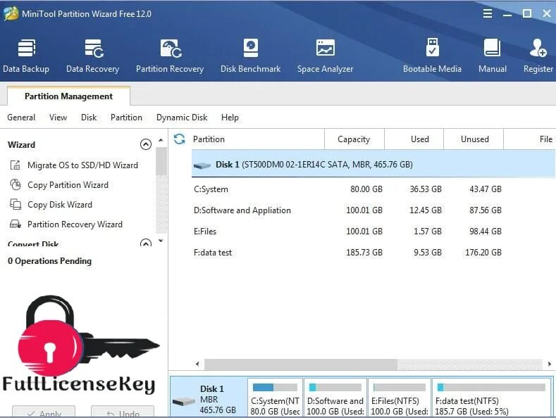Screen dimensions: 556x418
Task: Click the 80.00 GB capacity cell
Action: (x=366, y=189)
